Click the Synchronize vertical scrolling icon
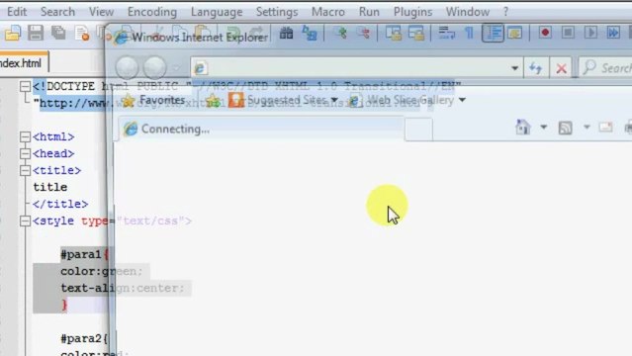 tap(394, 33)
